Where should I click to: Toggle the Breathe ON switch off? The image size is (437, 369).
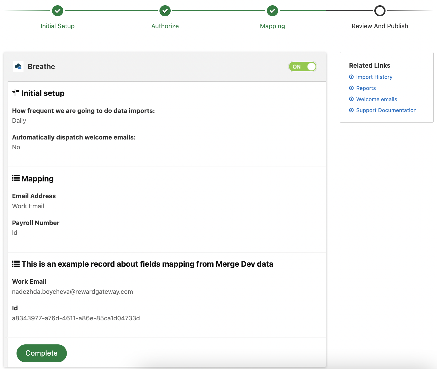(303, 67)
